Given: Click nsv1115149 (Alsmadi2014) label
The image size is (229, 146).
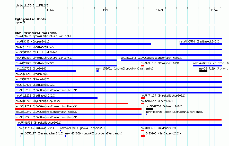Looking at the screenshot, I should (37, 128).
